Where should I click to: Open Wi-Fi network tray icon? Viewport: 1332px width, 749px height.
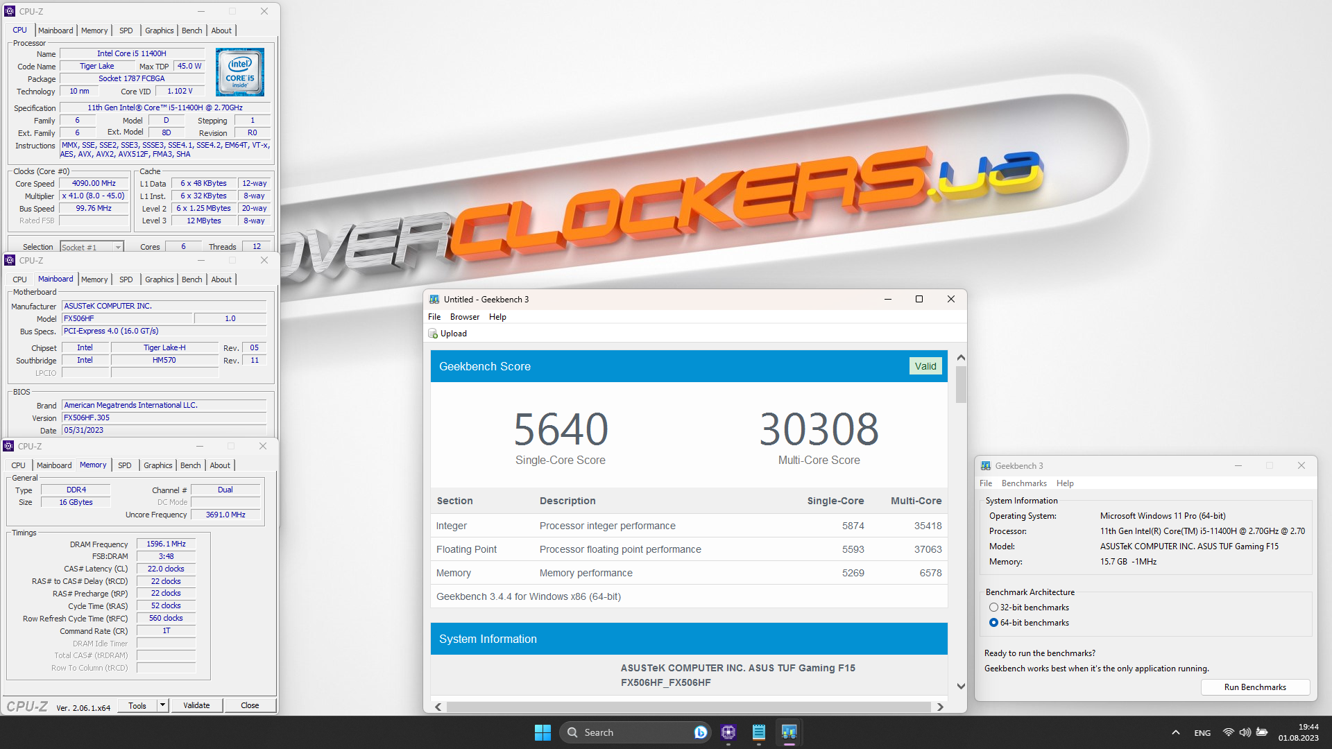tap(1228, 732)
